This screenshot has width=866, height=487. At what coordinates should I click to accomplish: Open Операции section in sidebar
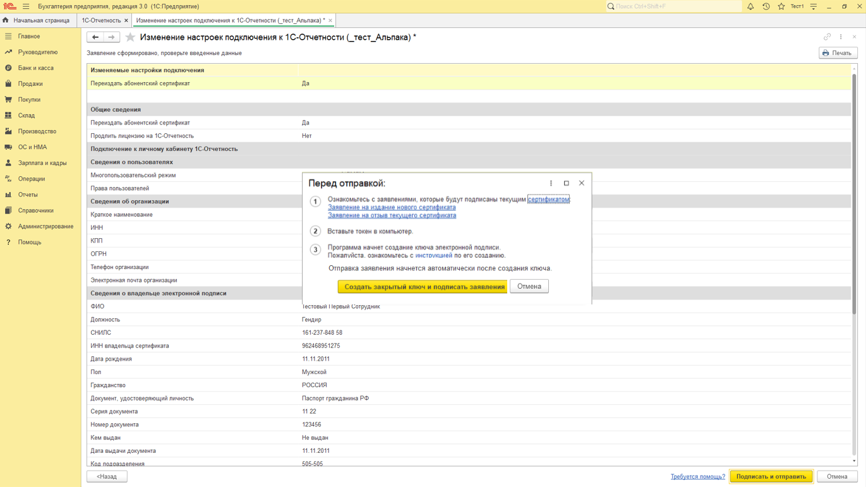(32, 179)
